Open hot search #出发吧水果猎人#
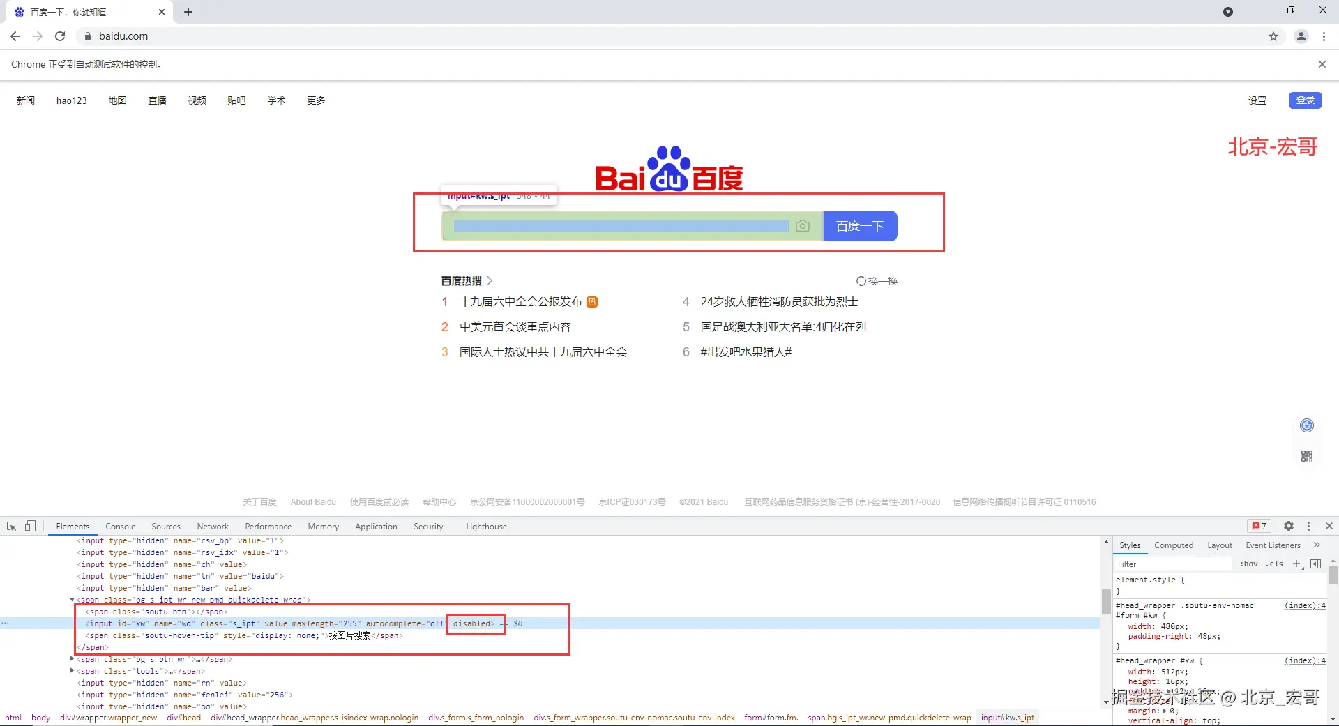1339x726 pixels. (x=746, y=352)
